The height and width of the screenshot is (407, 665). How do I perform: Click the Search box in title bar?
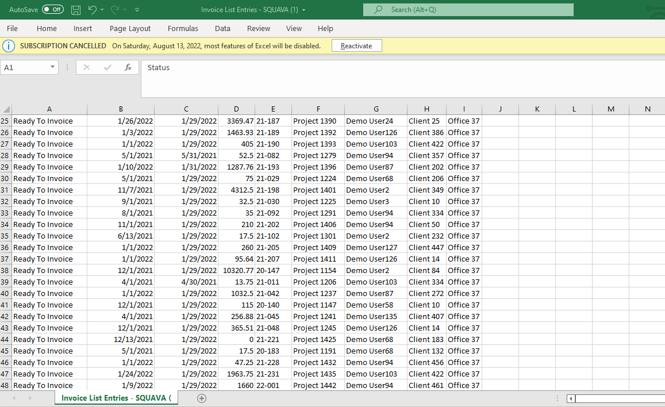click(x=468, y=10)
